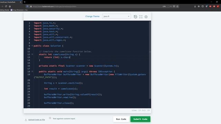
Task: Click the 'String s = scanner.nextLine();' line
Action: [63, 83]
